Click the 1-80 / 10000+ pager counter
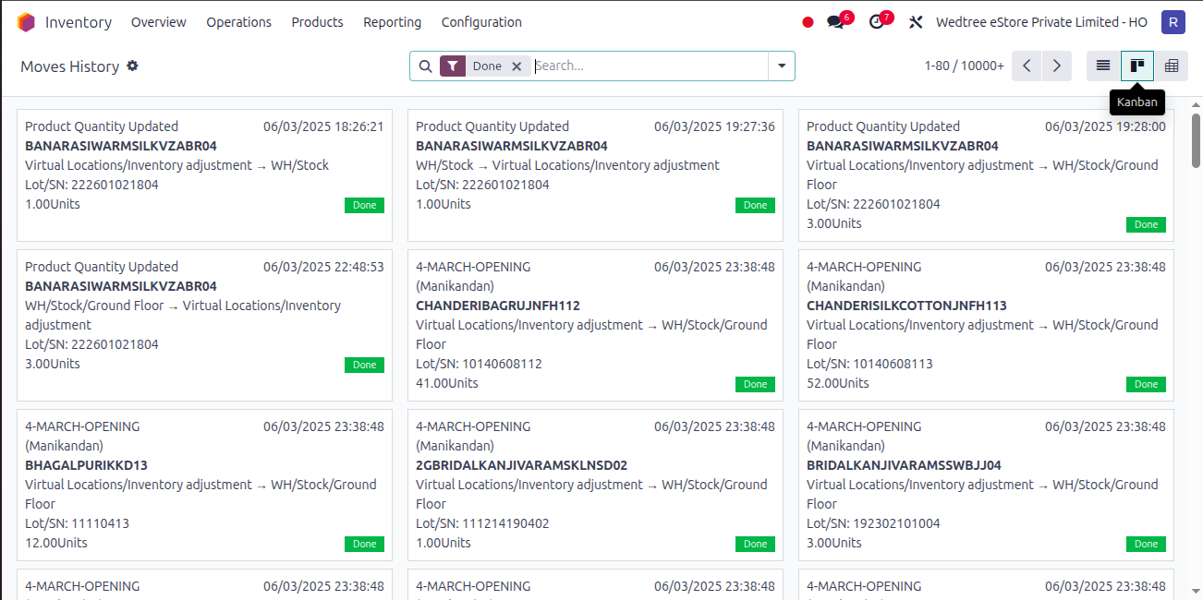 964,66
